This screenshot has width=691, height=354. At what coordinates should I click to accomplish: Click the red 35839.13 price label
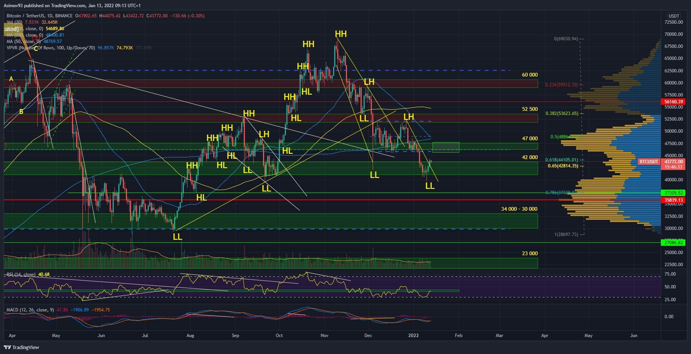(x=673, y=200)
